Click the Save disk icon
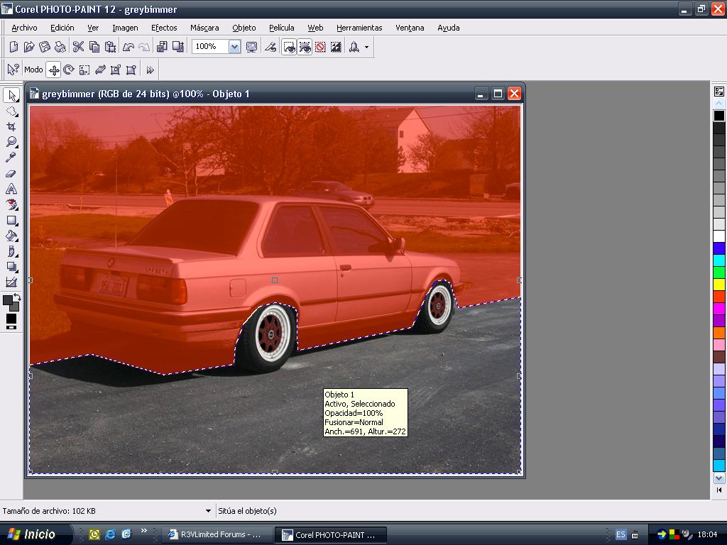The image size is (727, 545). click(x=45, y=47)
